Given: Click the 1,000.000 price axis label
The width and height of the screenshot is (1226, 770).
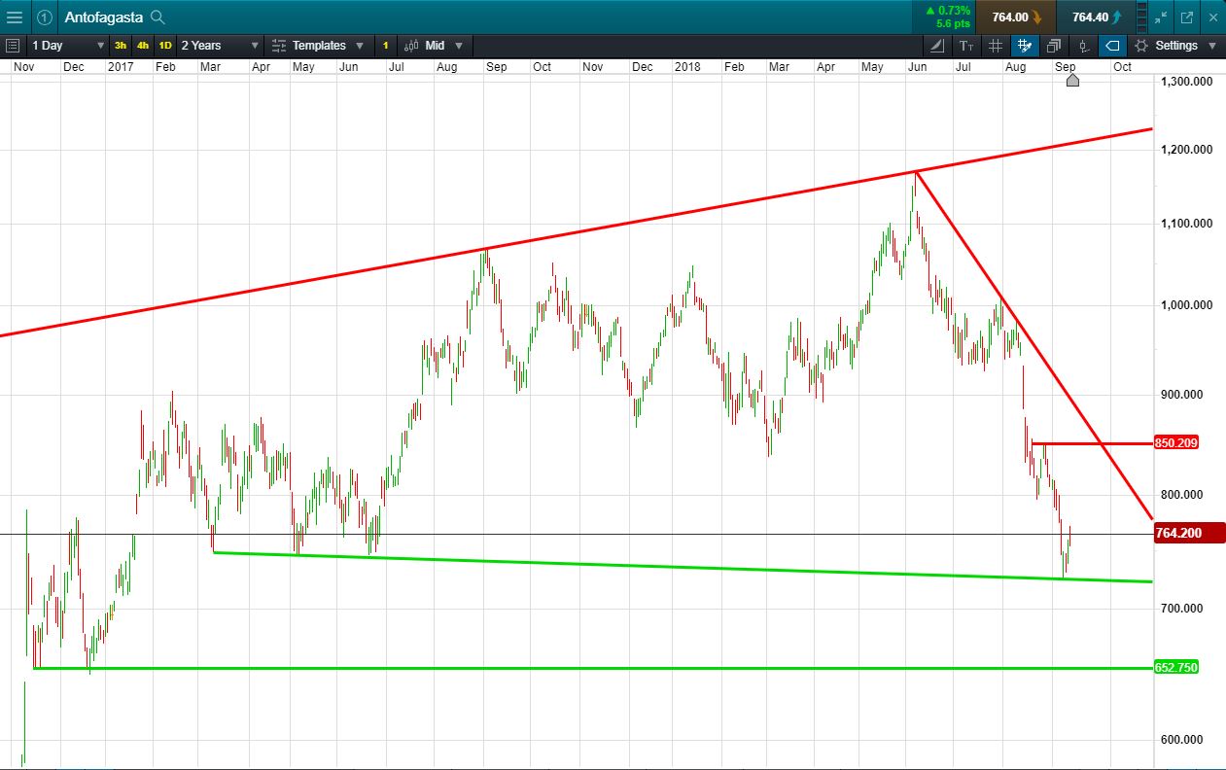Looking at the screenshot, I should (x=1185, y=305).
